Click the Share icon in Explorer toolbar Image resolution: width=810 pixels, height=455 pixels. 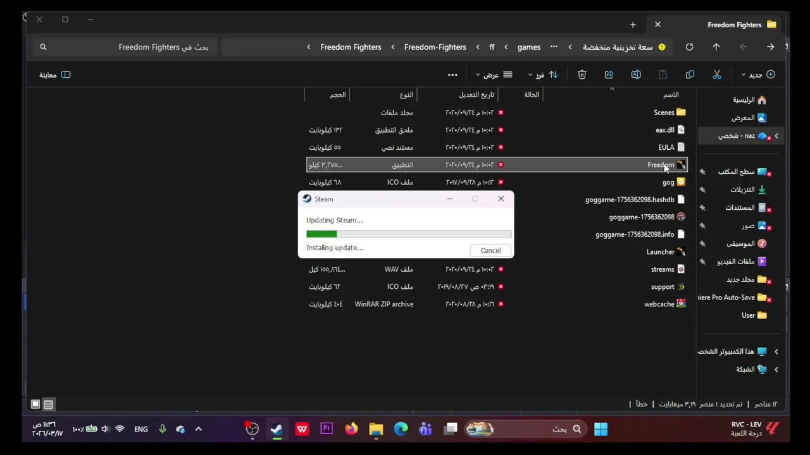pos(609,75)
